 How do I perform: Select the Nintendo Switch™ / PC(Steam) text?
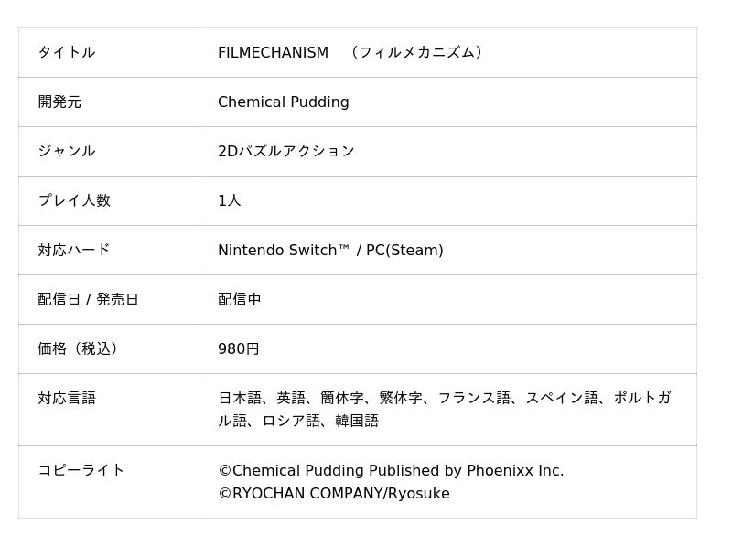pos(330,250)
